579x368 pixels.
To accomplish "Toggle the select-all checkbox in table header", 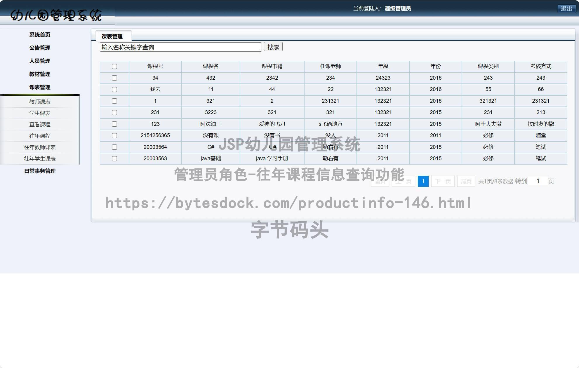I will (x=114, y=67).
